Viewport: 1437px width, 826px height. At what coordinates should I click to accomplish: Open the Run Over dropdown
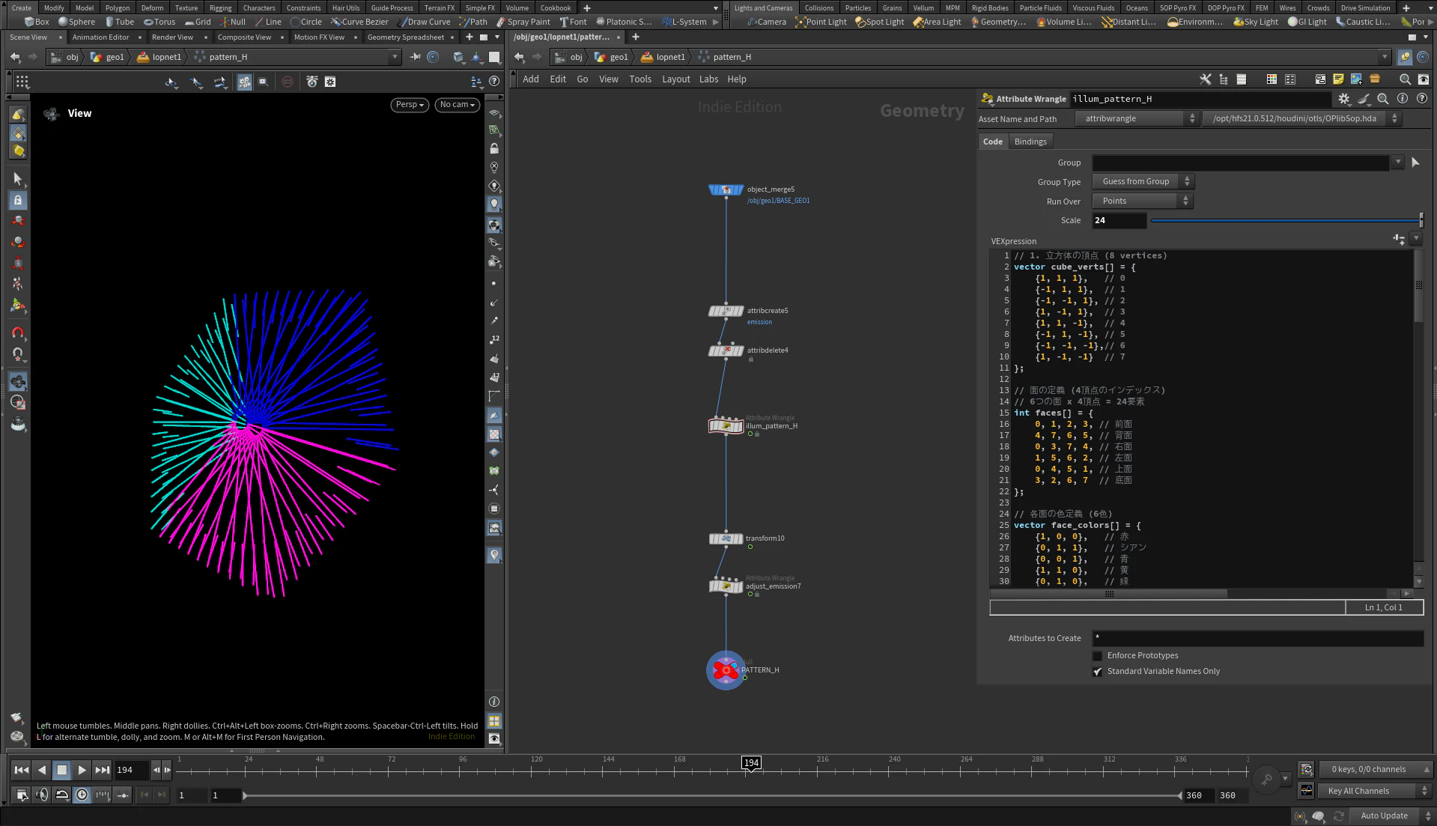point(1142,201)
